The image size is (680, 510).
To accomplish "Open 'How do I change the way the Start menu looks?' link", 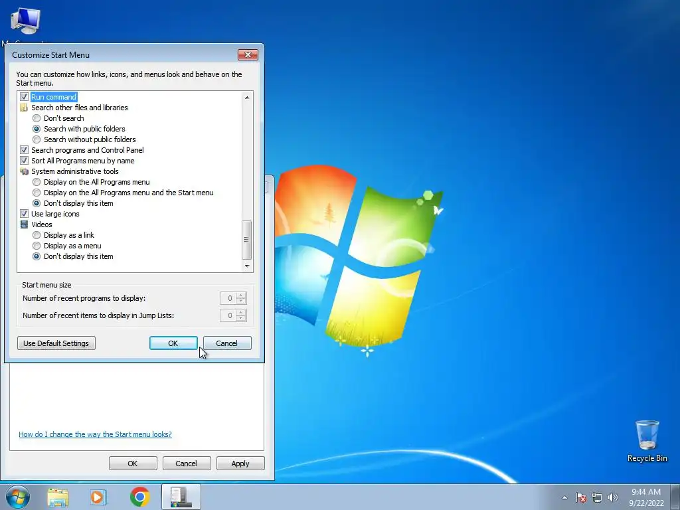I will click(x=95, y=434).
